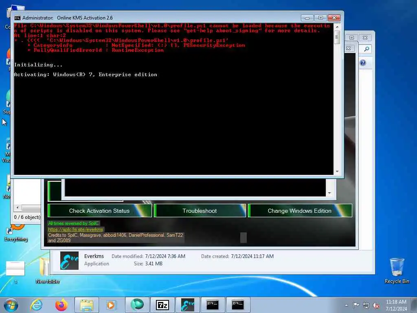
Task: Click the cmd icon in KMS window title
Action: point(17,18)
